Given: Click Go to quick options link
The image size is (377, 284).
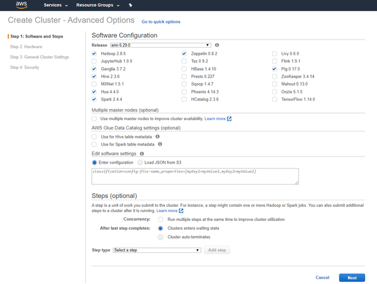Looking at the screenshot, I should [161, 22].
